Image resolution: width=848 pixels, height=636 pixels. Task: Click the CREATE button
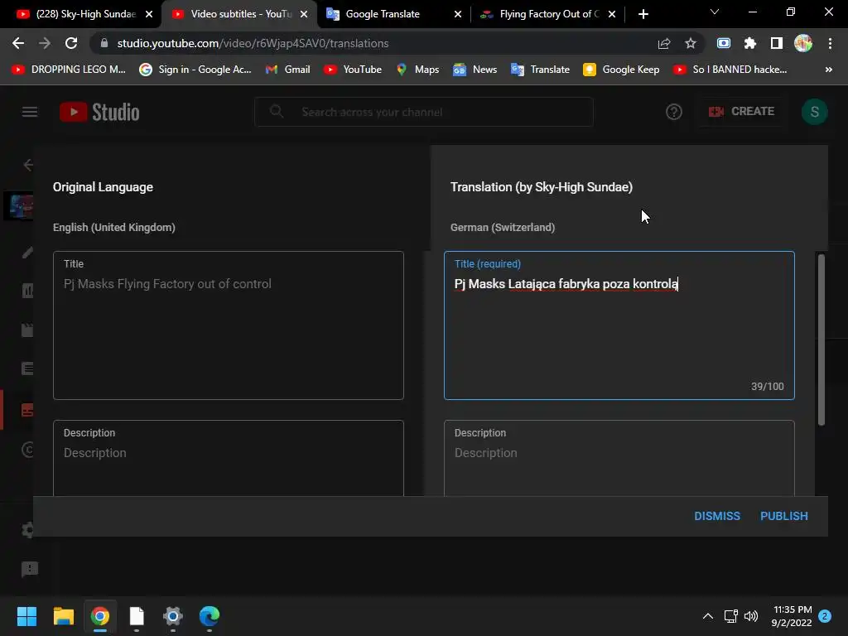[x=741, y=112]
